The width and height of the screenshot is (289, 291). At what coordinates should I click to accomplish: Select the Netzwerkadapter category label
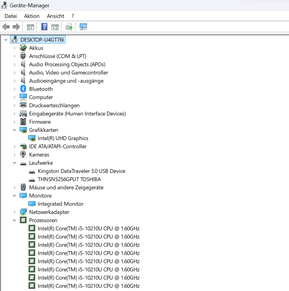[x=49, y=212]
